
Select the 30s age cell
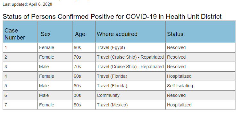pyautogui.click(x=84, y=95)
